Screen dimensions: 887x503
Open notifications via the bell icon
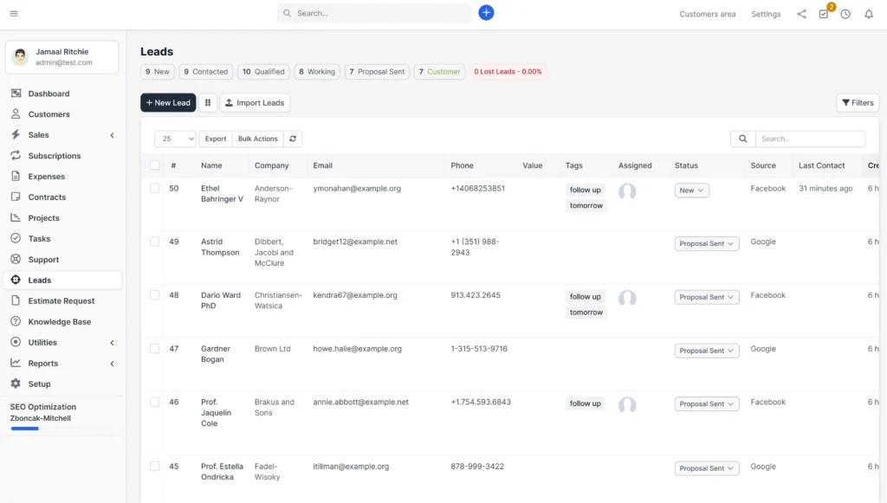(869, 14)
